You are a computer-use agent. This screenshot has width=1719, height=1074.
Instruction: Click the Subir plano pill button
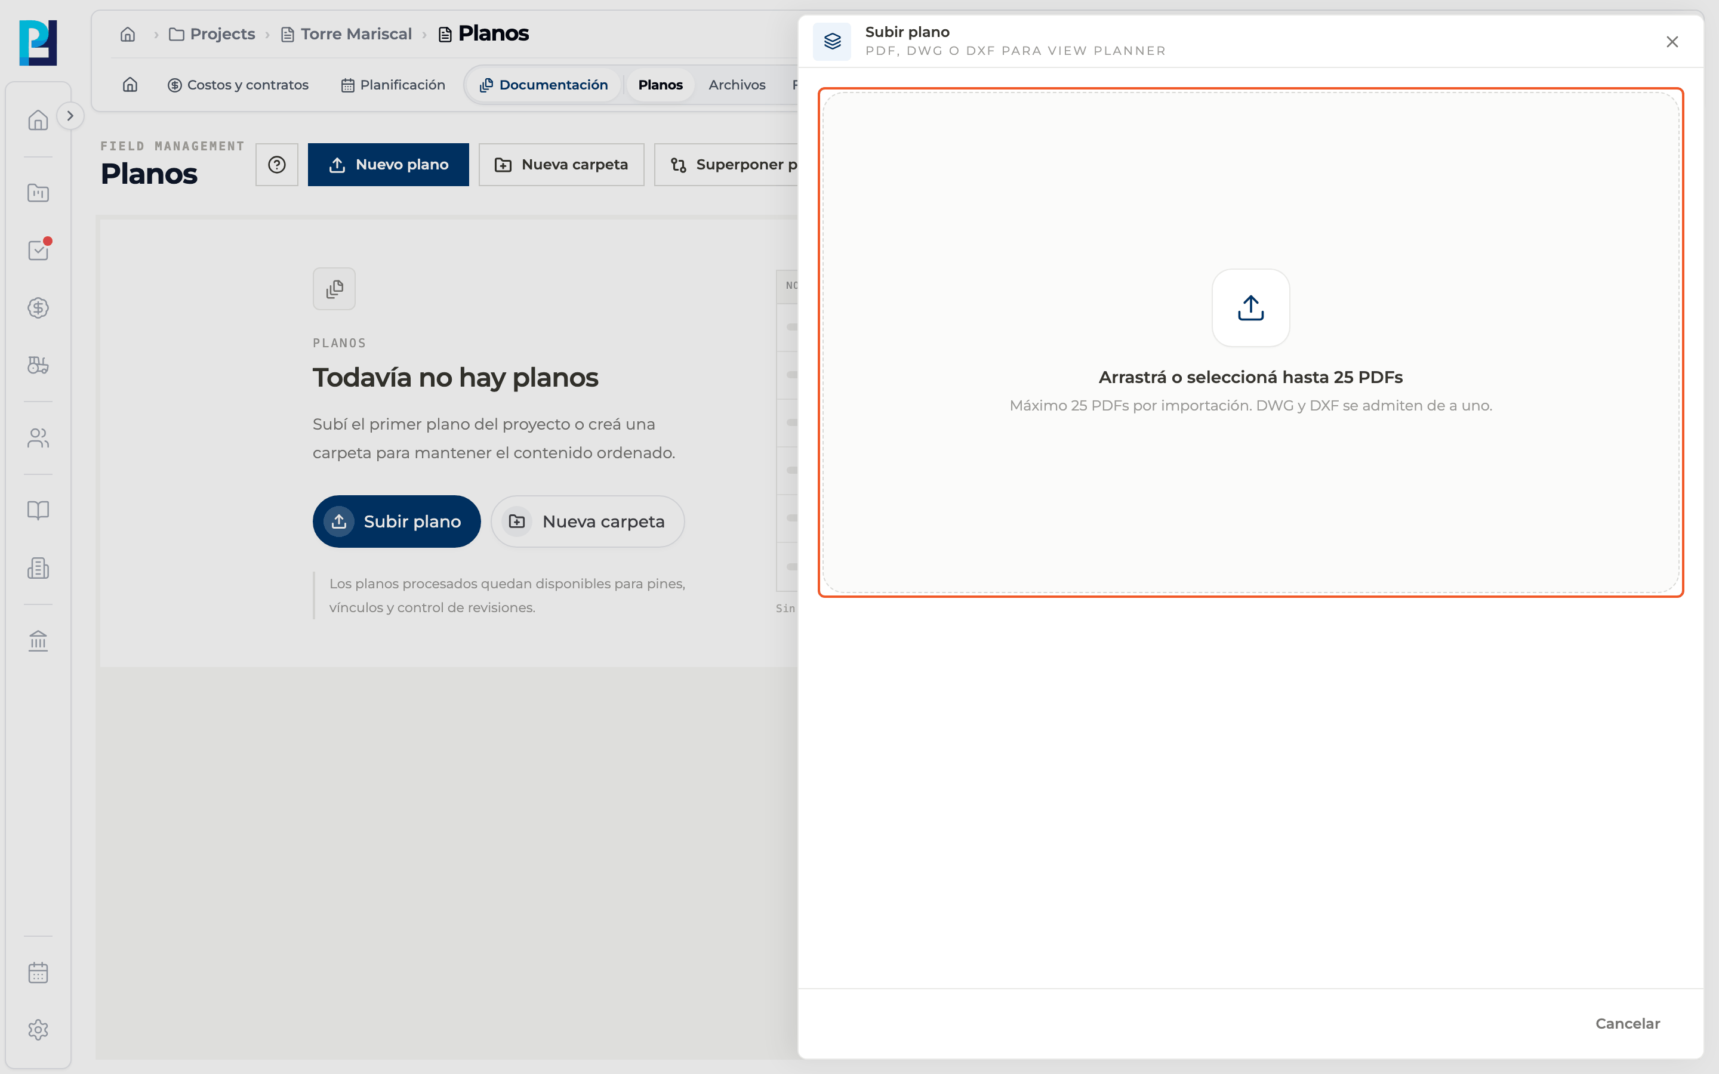(396, 521)
